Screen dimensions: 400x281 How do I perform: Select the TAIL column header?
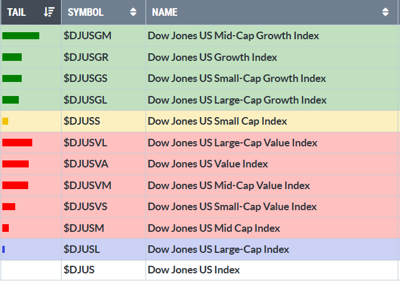pyautogui.click(x=17, y=12)
